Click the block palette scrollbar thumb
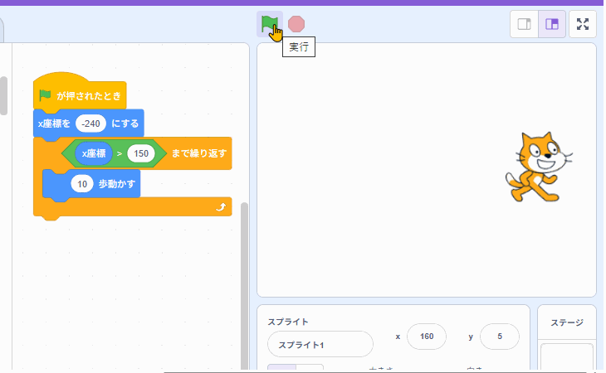The height and width of the screenshot is (373, 606). (x=3, y=95)
